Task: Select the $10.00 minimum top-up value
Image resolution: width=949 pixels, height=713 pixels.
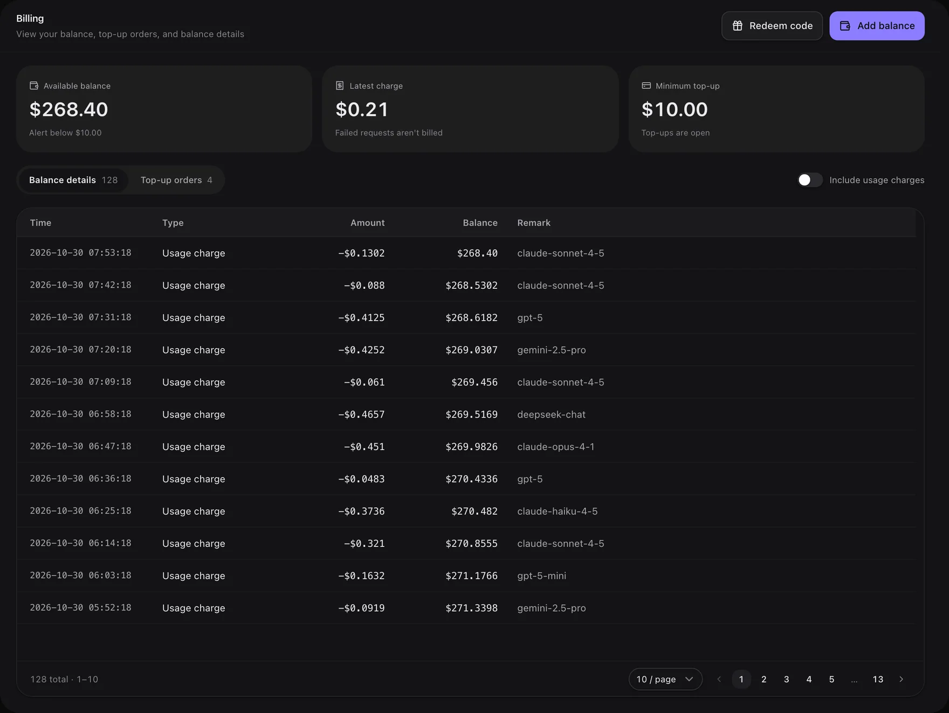Action: pyautogui.click(x=675, y=109)
